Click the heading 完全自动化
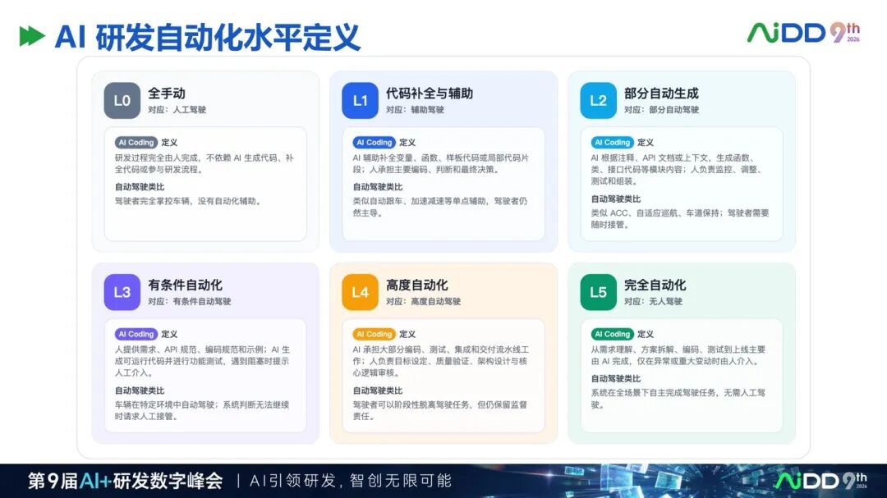887x498 pixels. tap(655, 285)
